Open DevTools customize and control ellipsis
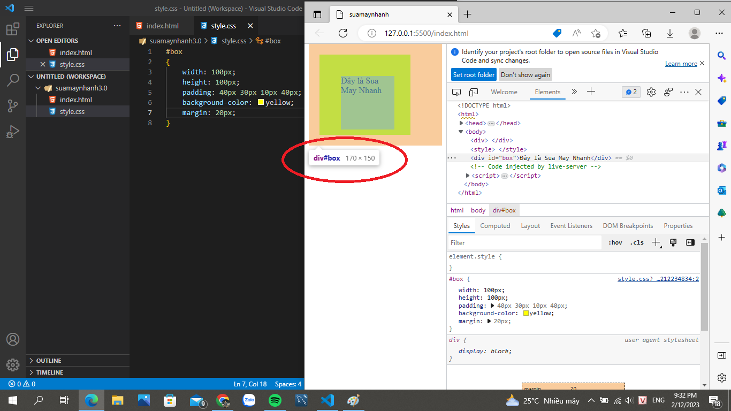The width and height of the screenshot is (731, 411). click(684, 92)
